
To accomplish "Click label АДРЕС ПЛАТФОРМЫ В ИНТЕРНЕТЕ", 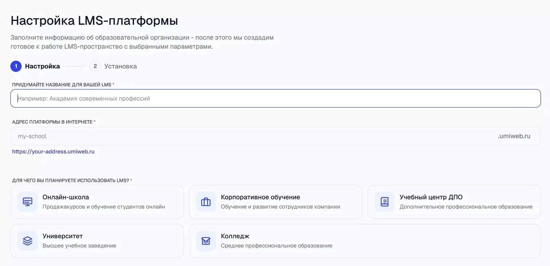I will (x=52, y=122).
